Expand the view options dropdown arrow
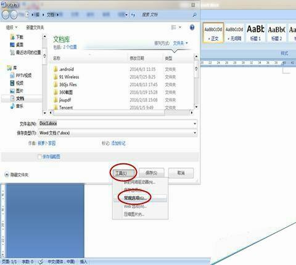The height and width of the screenshot is (265, 296). 180,27
